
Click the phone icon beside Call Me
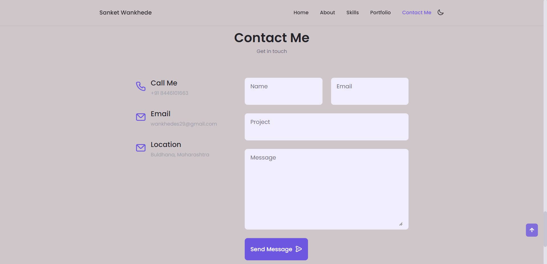[x=140, y=87]
